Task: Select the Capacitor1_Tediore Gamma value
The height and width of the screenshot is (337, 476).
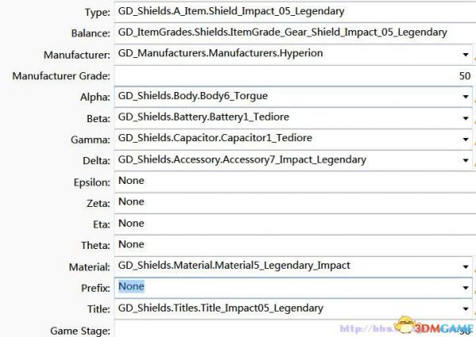Action: tap(215, 138)
